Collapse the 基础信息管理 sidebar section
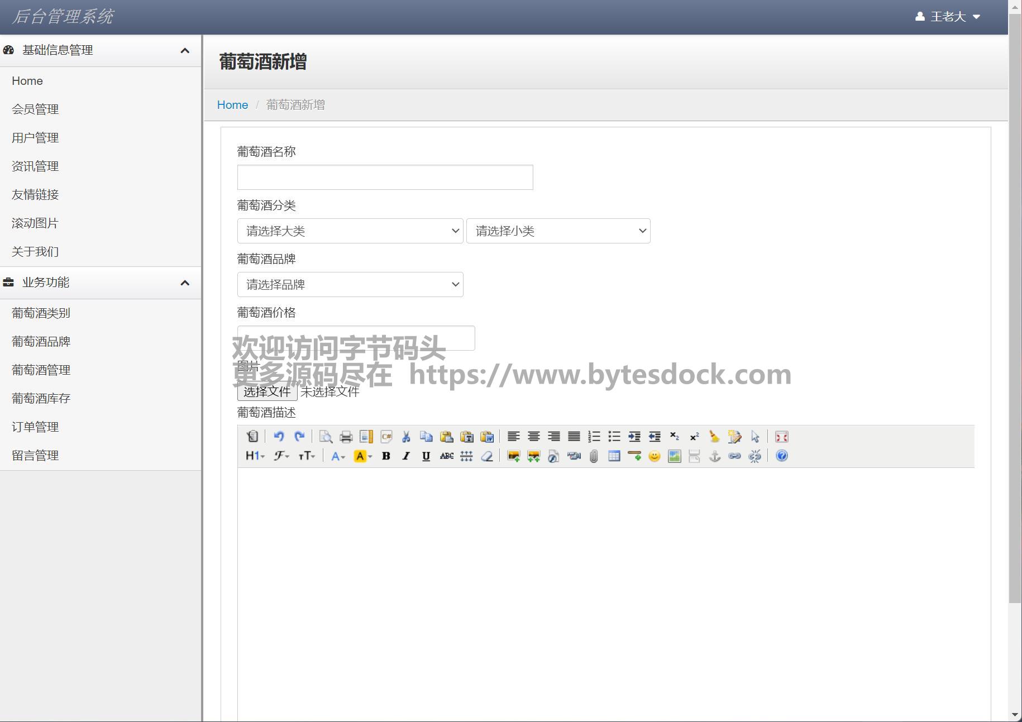This screenshot has width=1022, height=722. [x=185, y=51]
